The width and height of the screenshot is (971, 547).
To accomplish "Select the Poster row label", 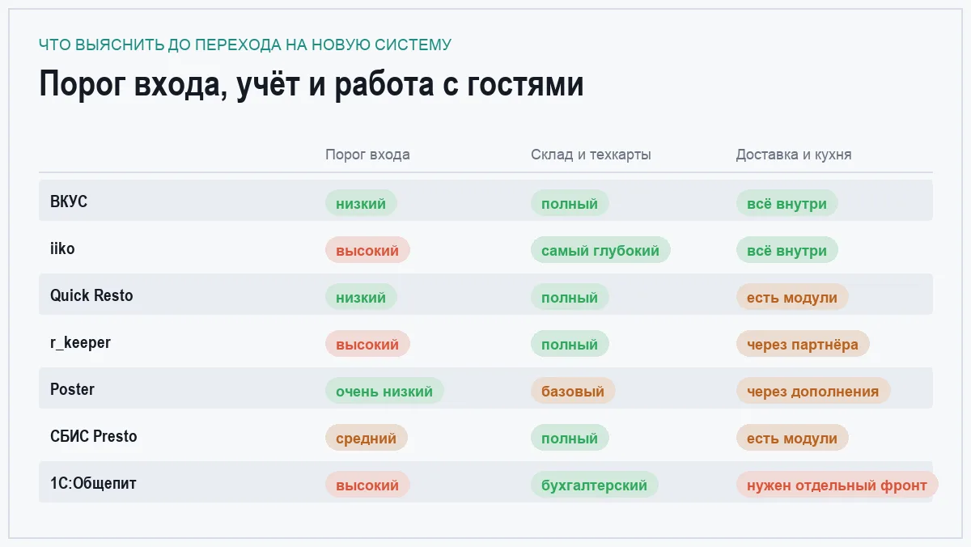I will pos(72,389).
